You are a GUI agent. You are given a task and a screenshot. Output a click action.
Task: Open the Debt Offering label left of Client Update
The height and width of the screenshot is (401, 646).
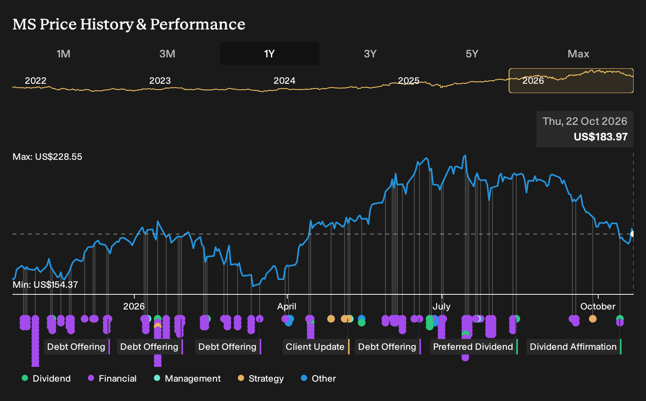[228, 347]
